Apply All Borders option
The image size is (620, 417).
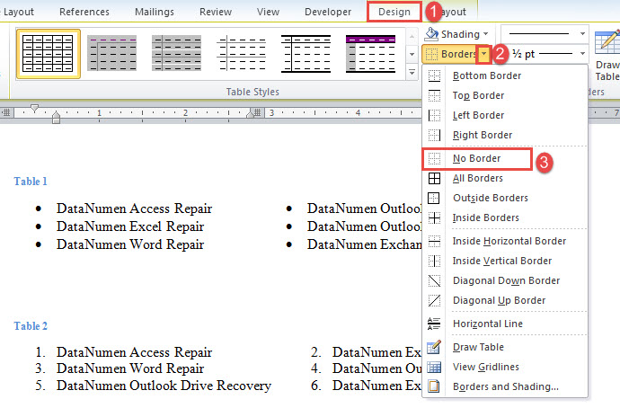pos(505,179)
